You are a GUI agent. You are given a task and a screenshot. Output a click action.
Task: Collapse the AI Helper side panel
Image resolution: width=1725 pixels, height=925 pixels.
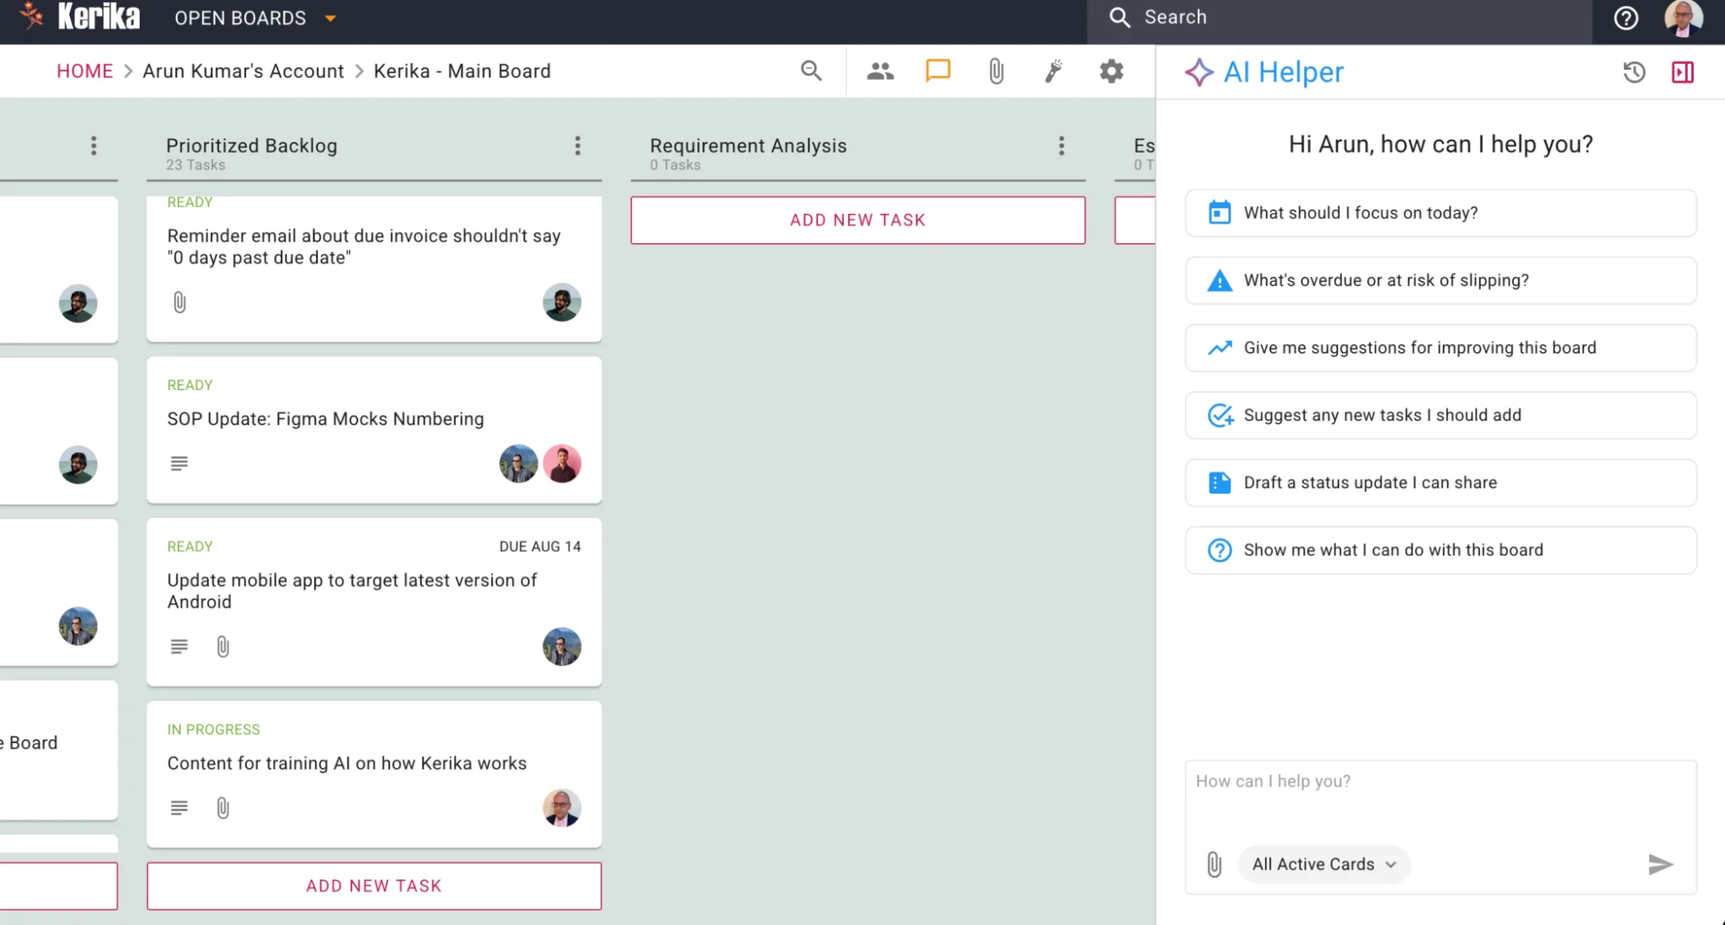(x=1683, y=72)
